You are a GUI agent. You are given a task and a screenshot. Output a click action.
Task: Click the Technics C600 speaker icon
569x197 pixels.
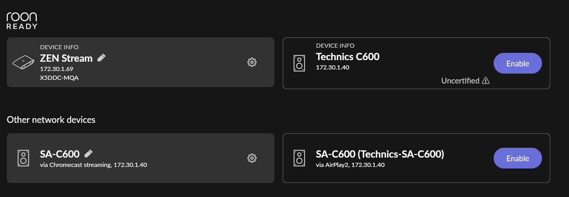(299, 63)
